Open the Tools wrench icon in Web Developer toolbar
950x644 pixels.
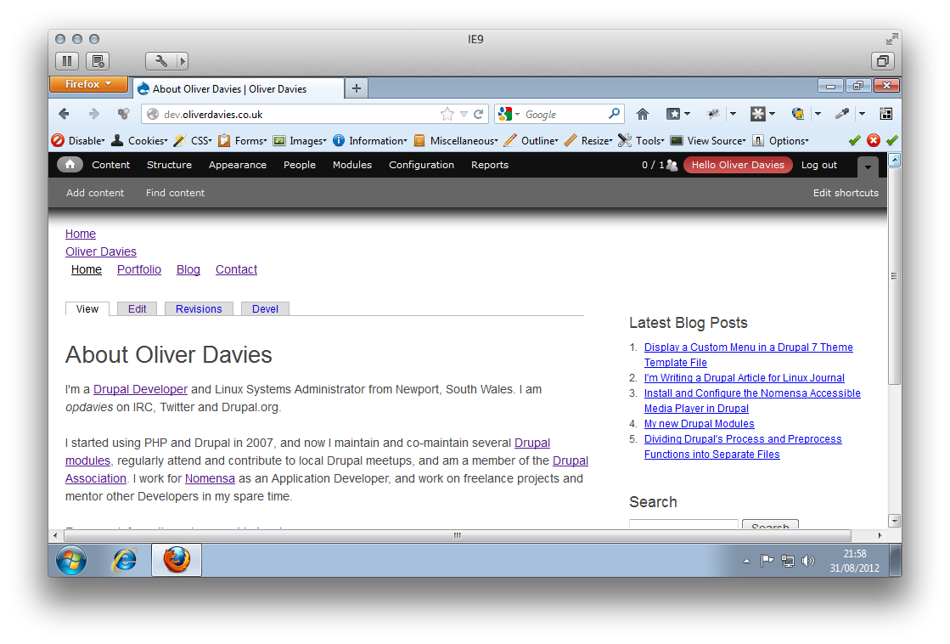tap(626, 140)
